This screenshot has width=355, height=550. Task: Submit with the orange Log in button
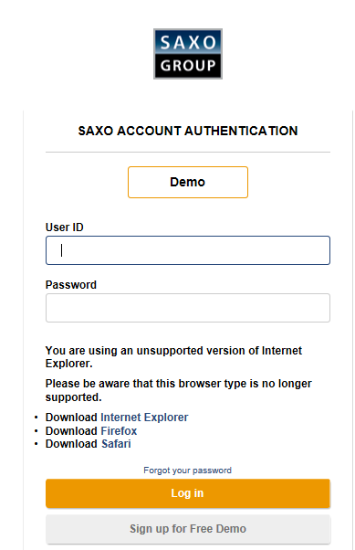coord(188,493)
